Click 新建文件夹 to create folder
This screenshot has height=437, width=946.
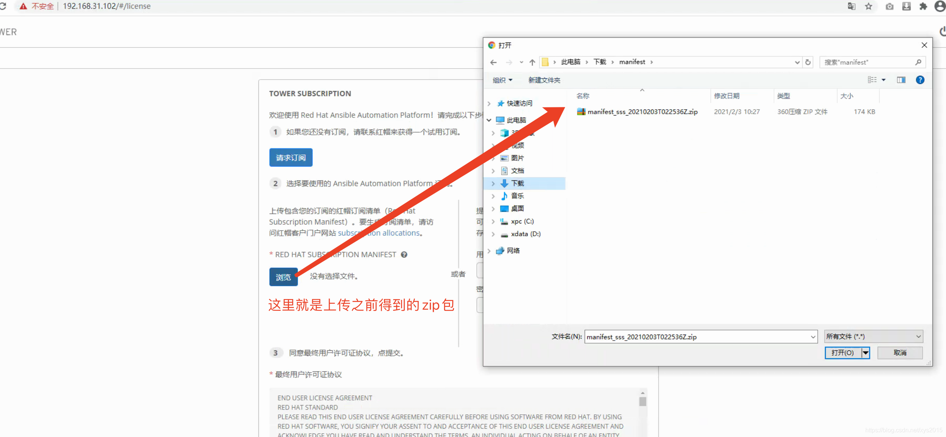point(544,80)
